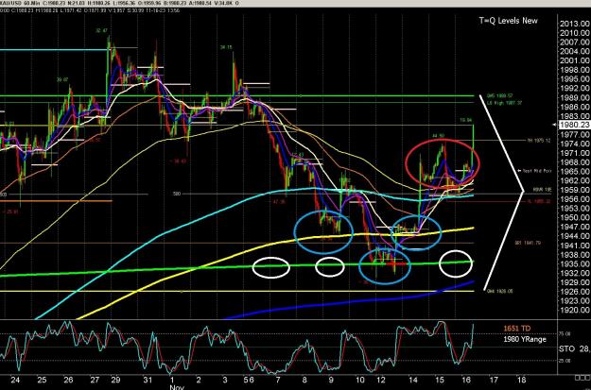591x390 pixels.
Task: Click 1950.00 on the price axis
Action: 575,217
